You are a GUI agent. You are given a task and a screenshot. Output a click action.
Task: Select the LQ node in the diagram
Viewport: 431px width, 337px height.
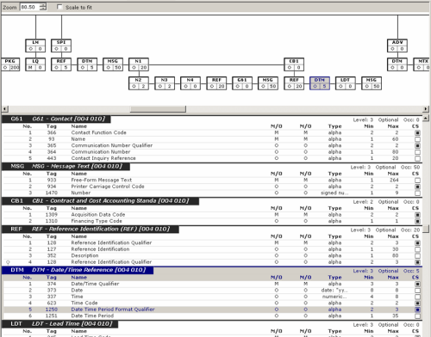[35, 64]
